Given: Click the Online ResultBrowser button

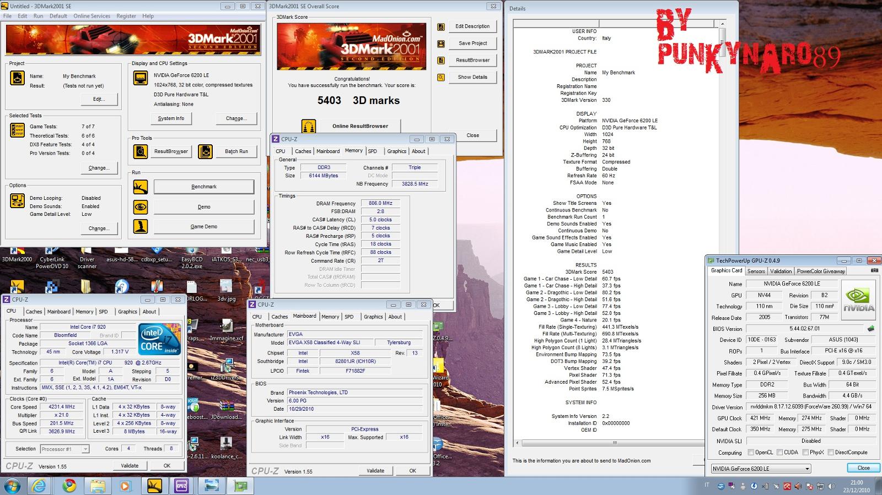Looking at the screenshot, I should click(360, 126).
